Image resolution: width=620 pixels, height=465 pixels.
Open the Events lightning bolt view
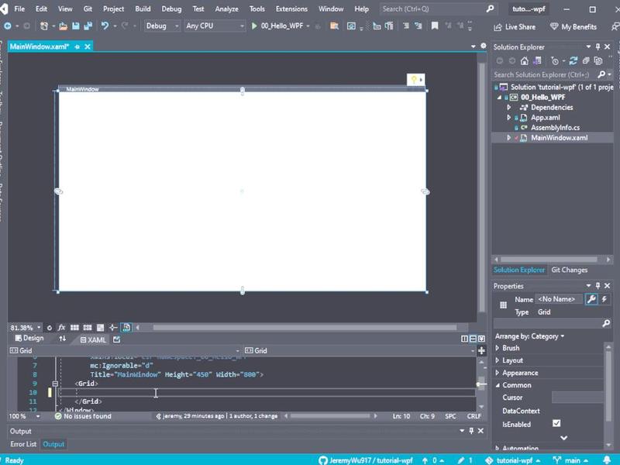[604, 299]
